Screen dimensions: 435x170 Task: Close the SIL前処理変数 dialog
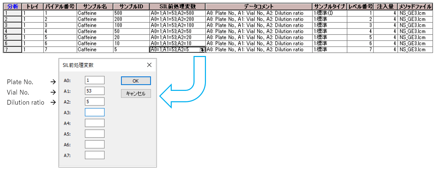coord(149,65)
